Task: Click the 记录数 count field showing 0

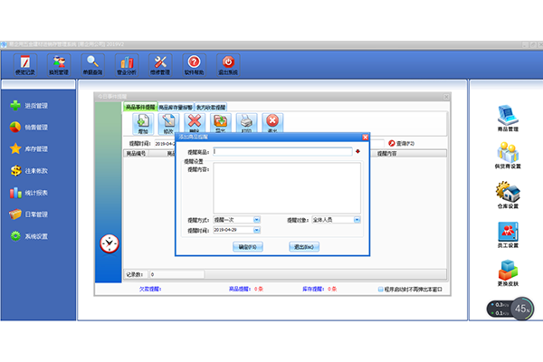Action: click(176, 274)
